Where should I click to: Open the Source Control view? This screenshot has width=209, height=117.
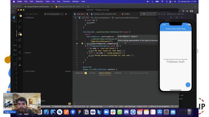(x=20, y=27)
